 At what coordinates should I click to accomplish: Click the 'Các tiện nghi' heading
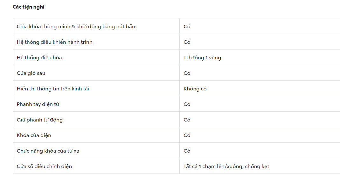28,7
